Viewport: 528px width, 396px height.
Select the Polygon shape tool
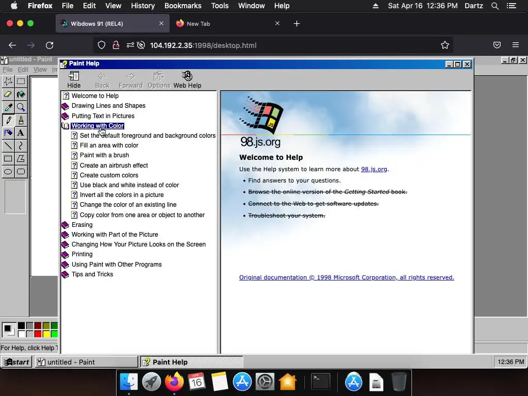tap(21, 159)
